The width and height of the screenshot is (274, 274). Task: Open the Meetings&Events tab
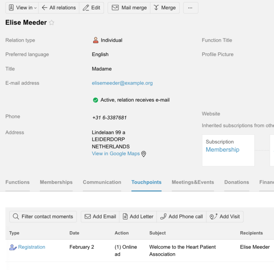(x=193, y=182)
